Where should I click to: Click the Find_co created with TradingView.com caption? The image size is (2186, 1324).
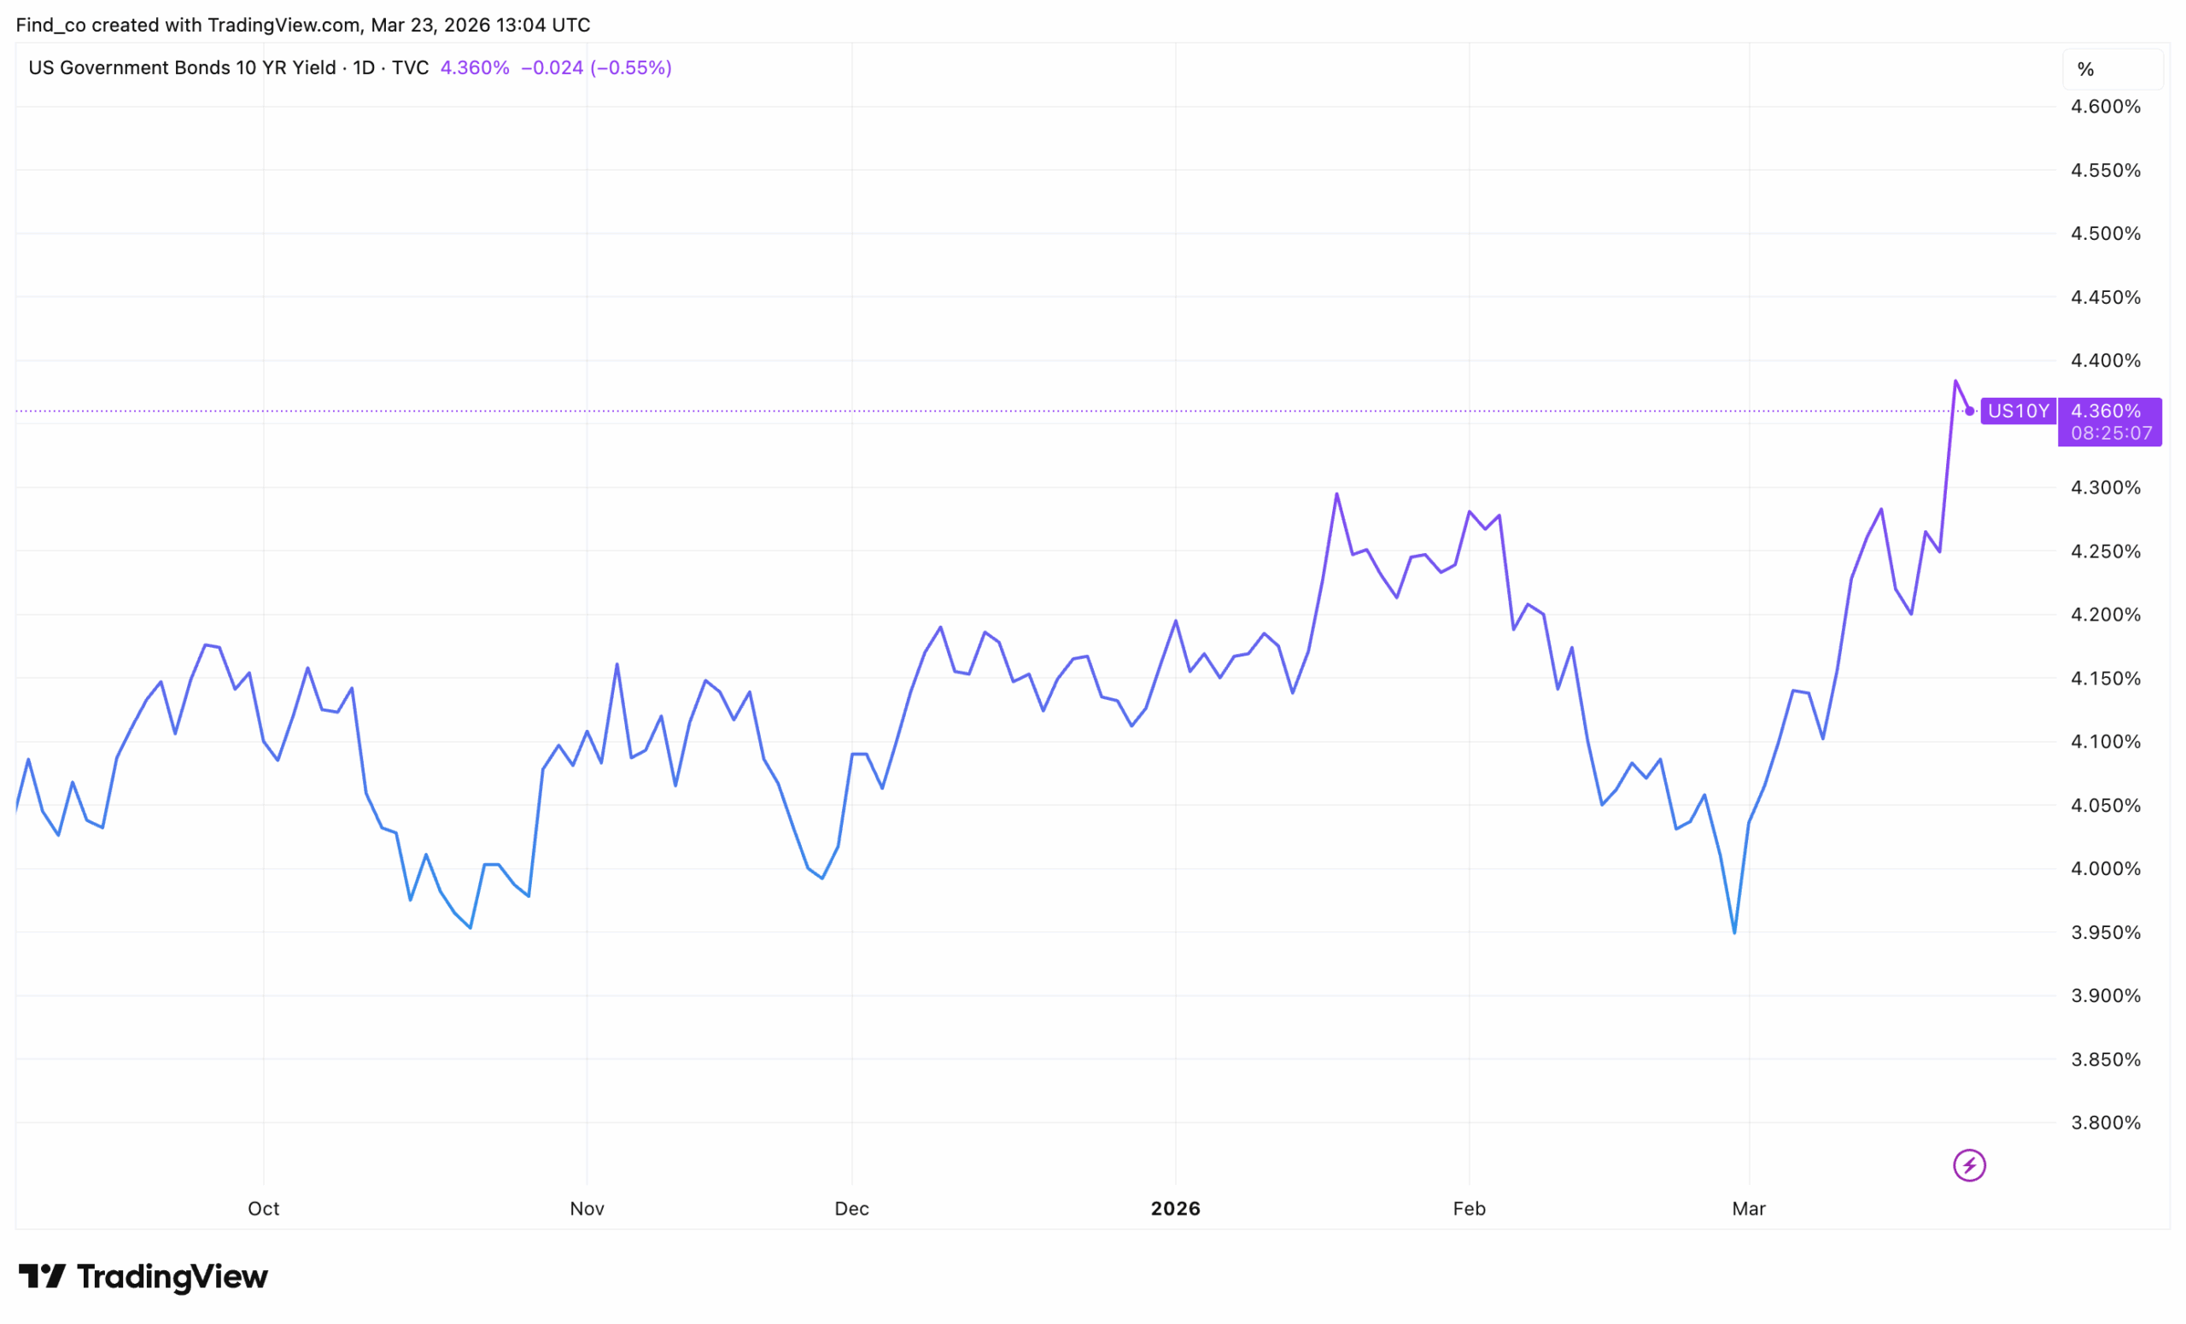[302, 25]
